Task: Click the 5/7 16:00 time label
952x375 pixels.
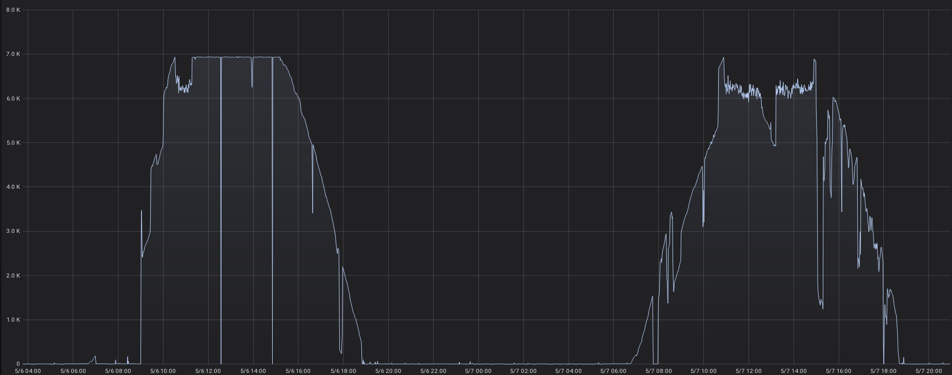Action: point(839,370)
